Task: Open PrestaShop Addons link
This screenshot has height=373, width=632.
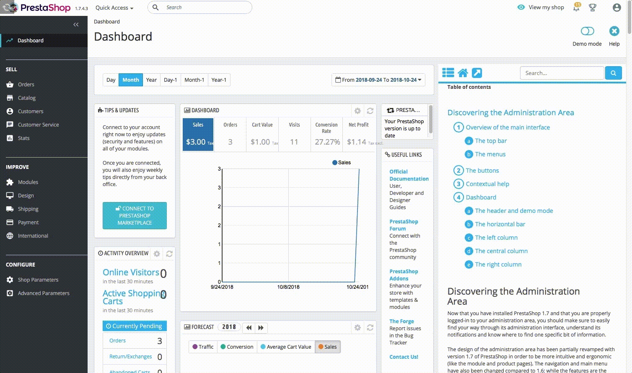Action: [x=404, y=275]
